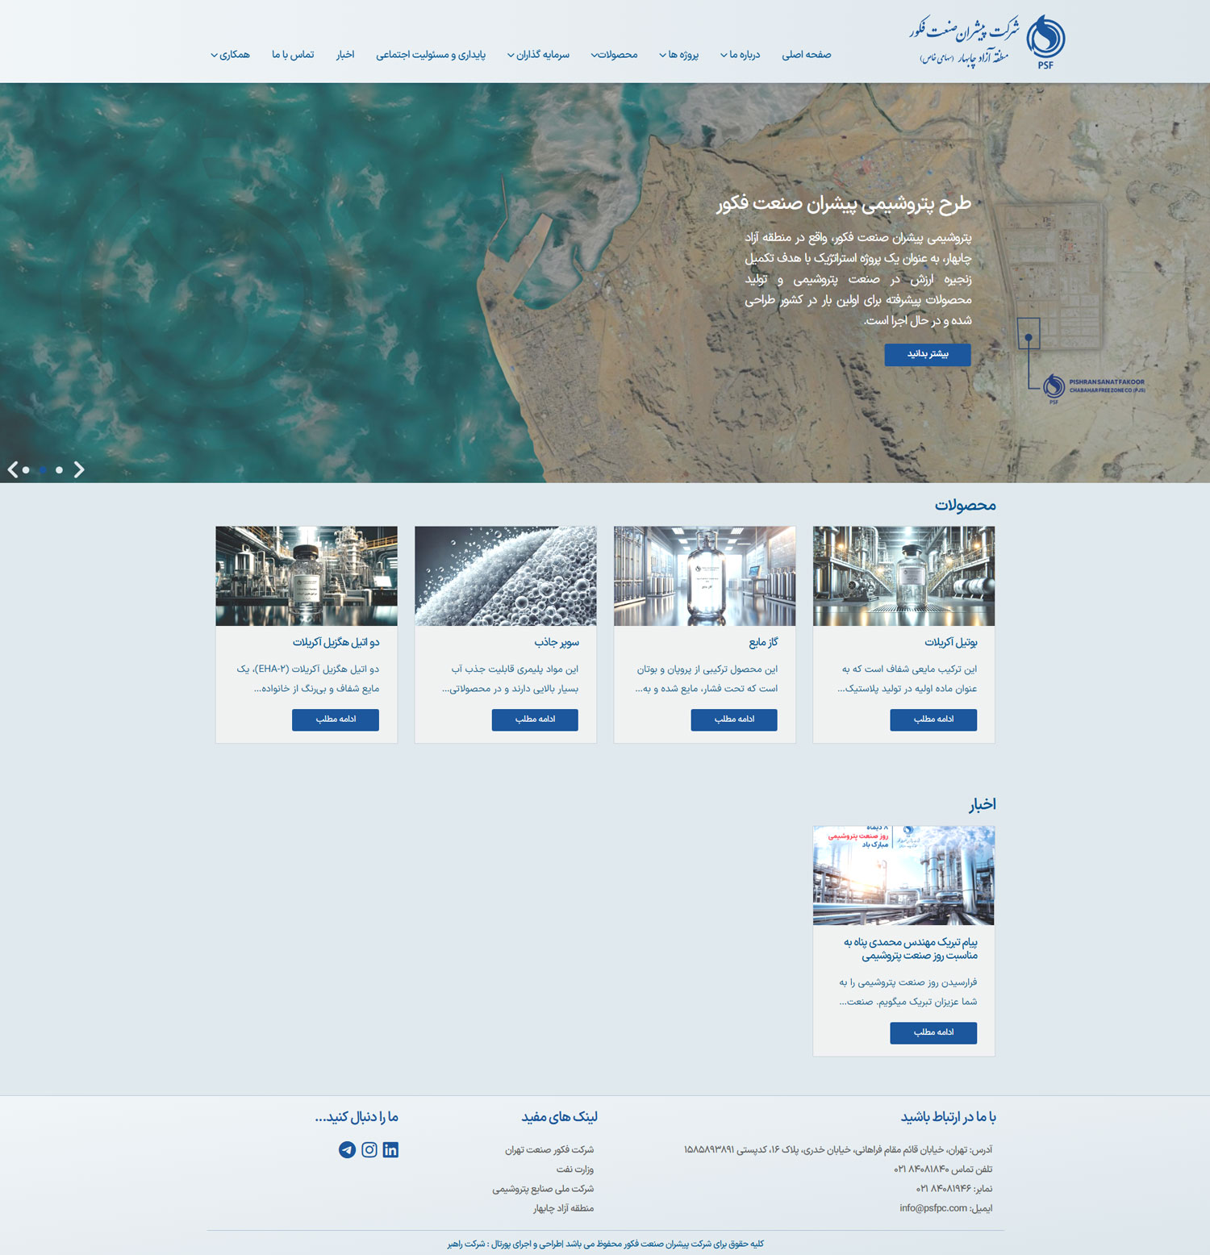Click ادامه مطلب under سوپر جاذب
1210x1255 pixels.
tap(535, 719)
